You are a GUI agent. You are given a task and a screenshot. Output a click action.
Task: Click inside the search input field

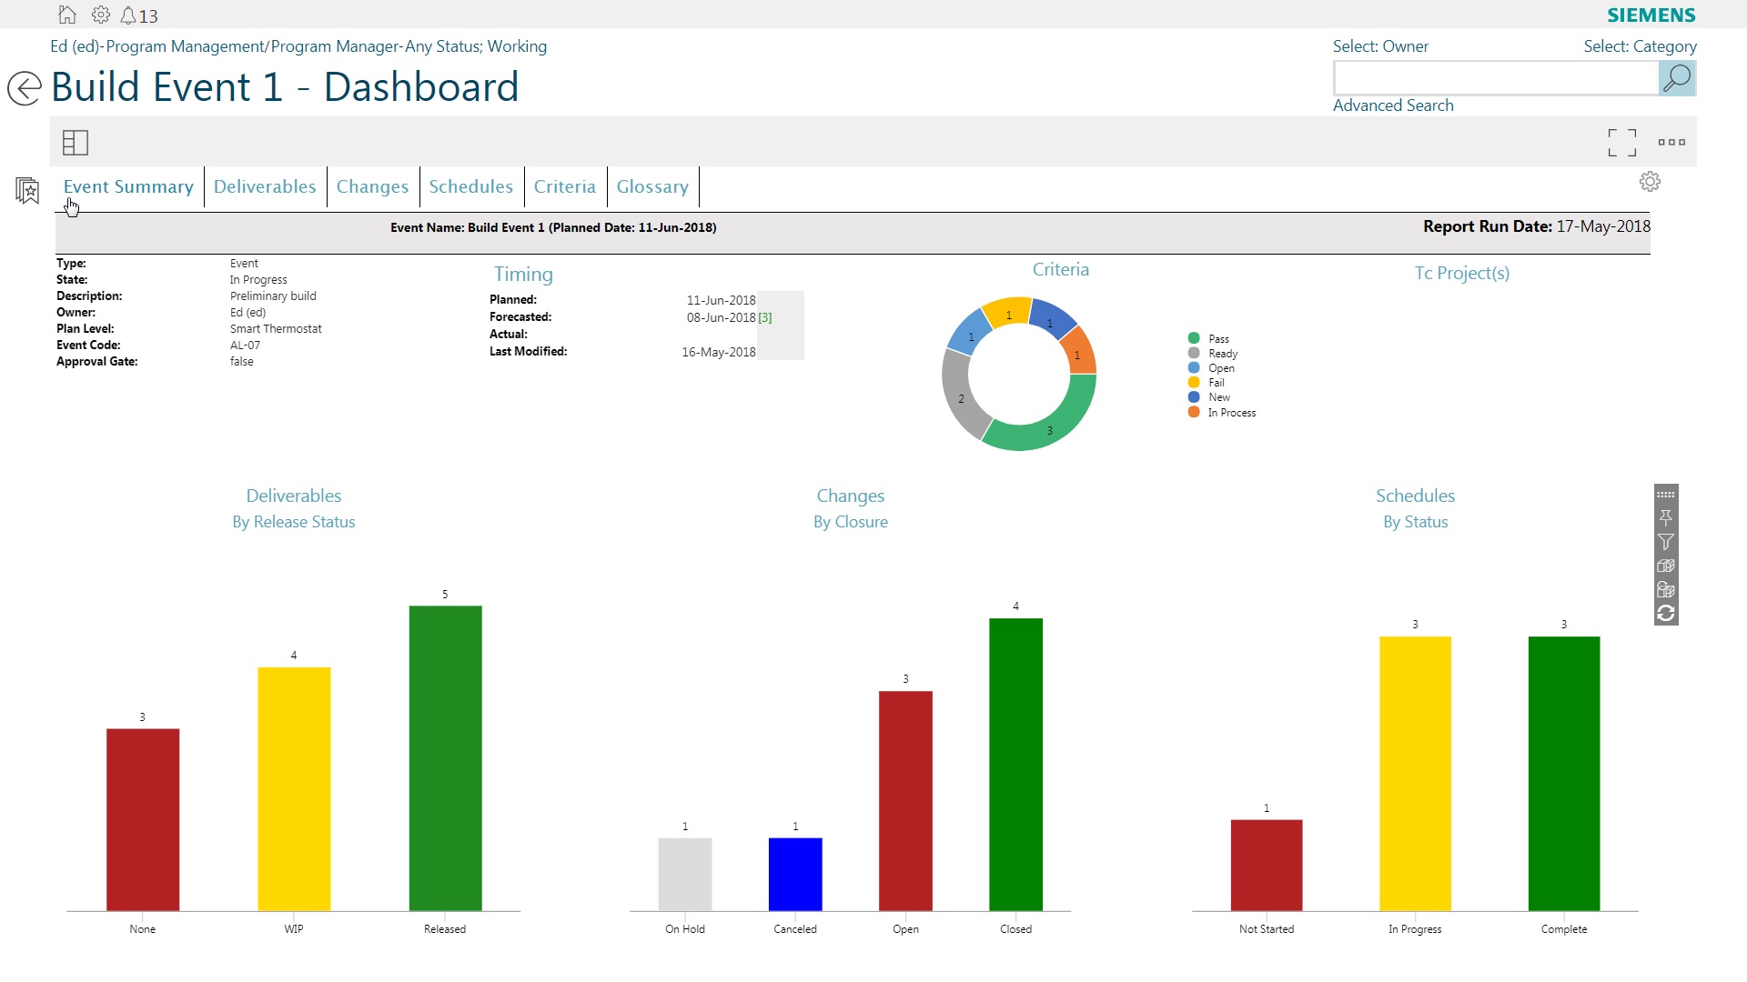point(1495,78)
